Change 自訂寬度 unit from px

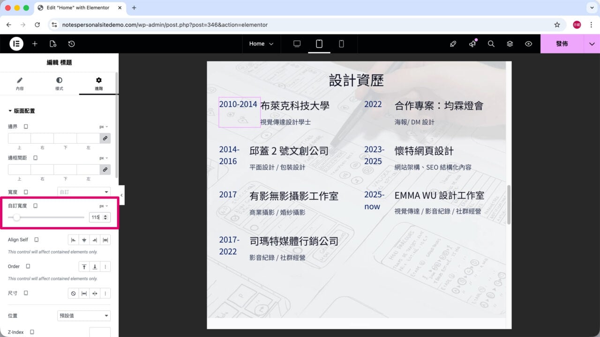click(104, 205)
